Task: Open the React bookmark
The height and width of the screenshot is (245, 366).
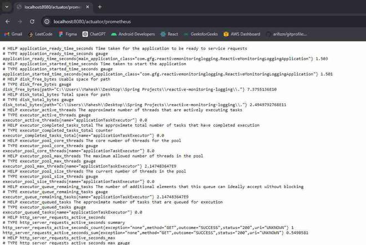Action: (x=169, y=34)
